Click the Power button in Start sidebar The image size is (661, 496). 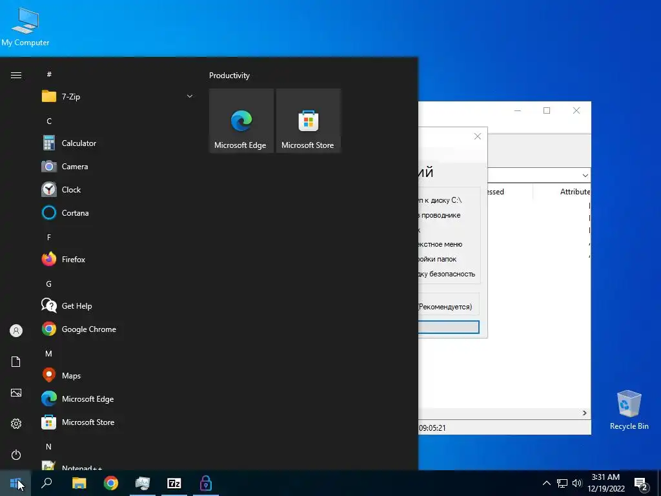pyautogui.click(x=16, y=455)
